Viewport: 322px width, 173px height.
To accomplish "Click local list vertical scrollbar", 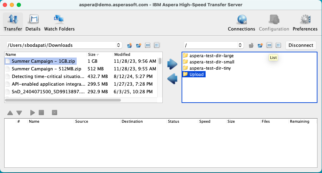I will (x=160, y=61).
